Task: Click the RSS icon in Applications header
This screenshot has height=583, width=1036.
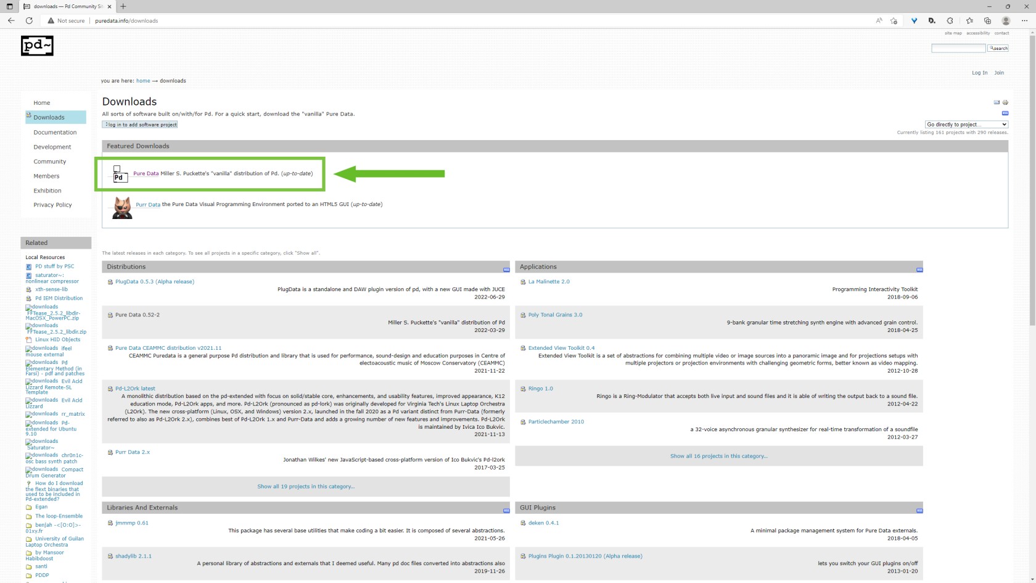Action: tap(919, 270)
